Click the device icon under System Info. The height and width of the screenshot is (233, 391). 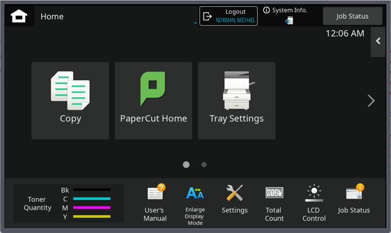click(x=289, y=20)
